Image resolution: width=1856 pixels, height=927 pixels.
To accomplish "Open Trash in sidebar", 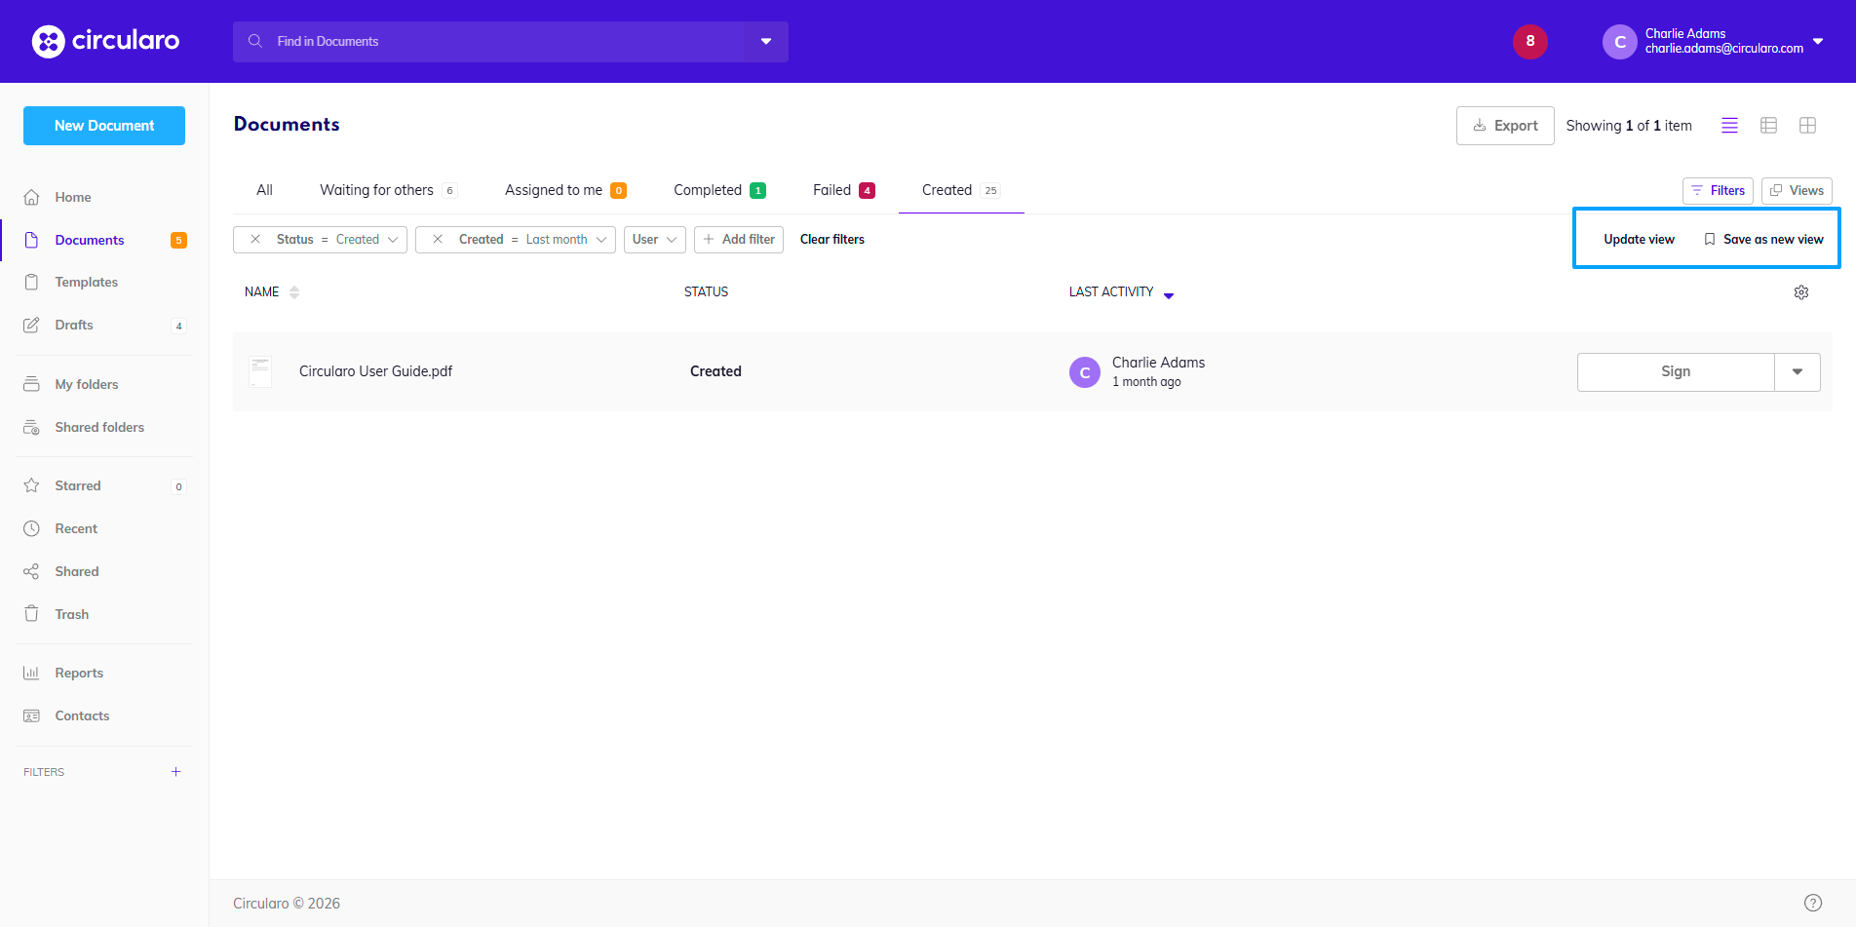I will (71, 614).
